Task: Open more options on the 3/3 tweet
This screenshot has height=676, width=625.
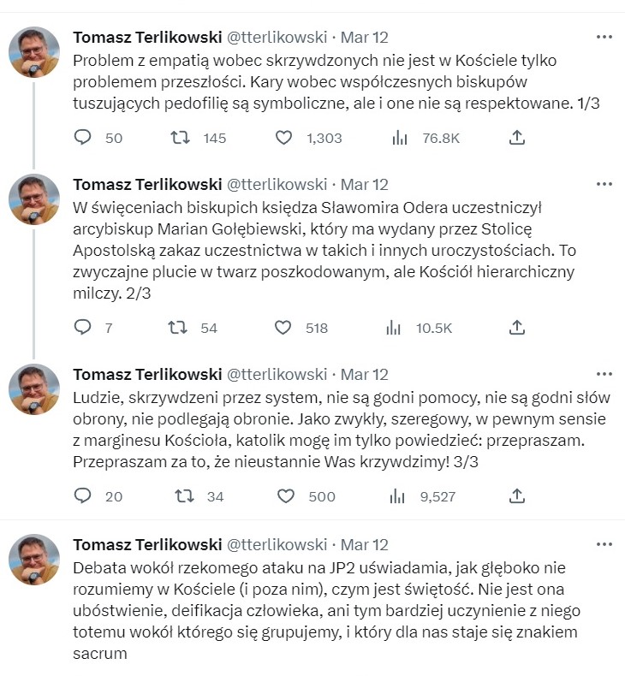Action: (x=604, y=374)
